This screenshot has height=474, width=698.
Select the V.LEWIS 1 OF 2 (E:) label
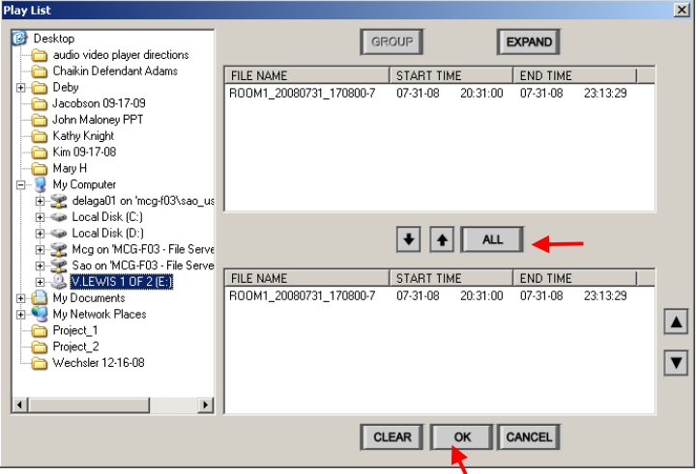click(122, 282)
